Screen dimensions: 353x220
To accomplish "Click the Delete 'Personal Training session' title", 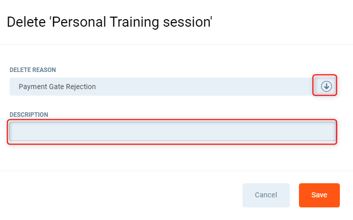I will pyautogui.click(x=110, y=22).
